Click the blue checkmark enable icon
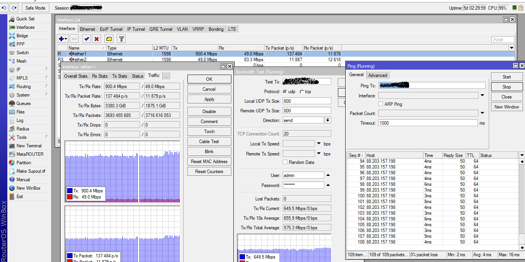Image resolution: width=525 pixels, height=262 pixels. (x=86, y=39)
